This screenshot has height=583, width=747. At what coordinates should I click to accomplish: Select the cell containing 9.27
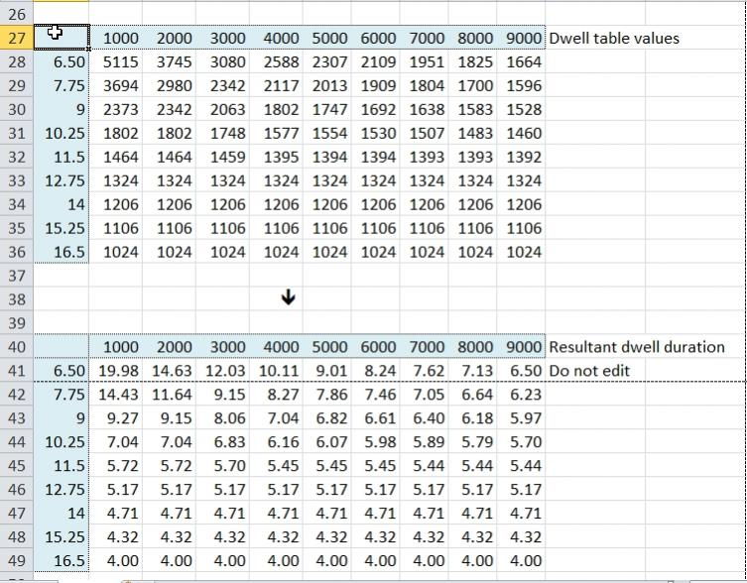121,418
